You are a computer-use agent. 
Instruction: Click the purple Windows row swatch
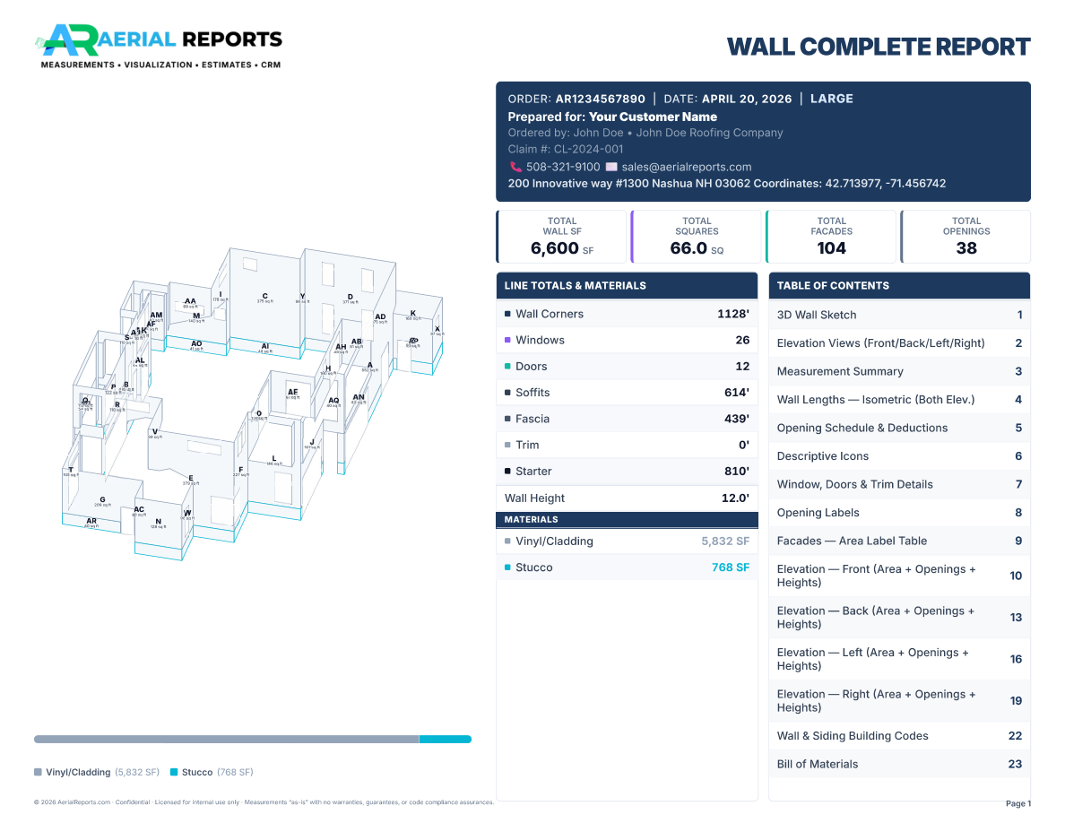pyautogui.click(x=507, y=340)
